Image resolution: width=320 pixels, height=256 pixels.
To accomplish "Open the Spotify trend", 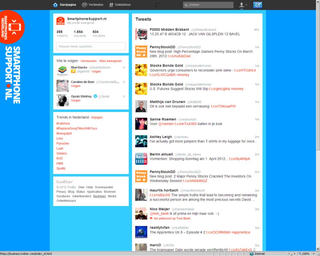I will 61,168.
